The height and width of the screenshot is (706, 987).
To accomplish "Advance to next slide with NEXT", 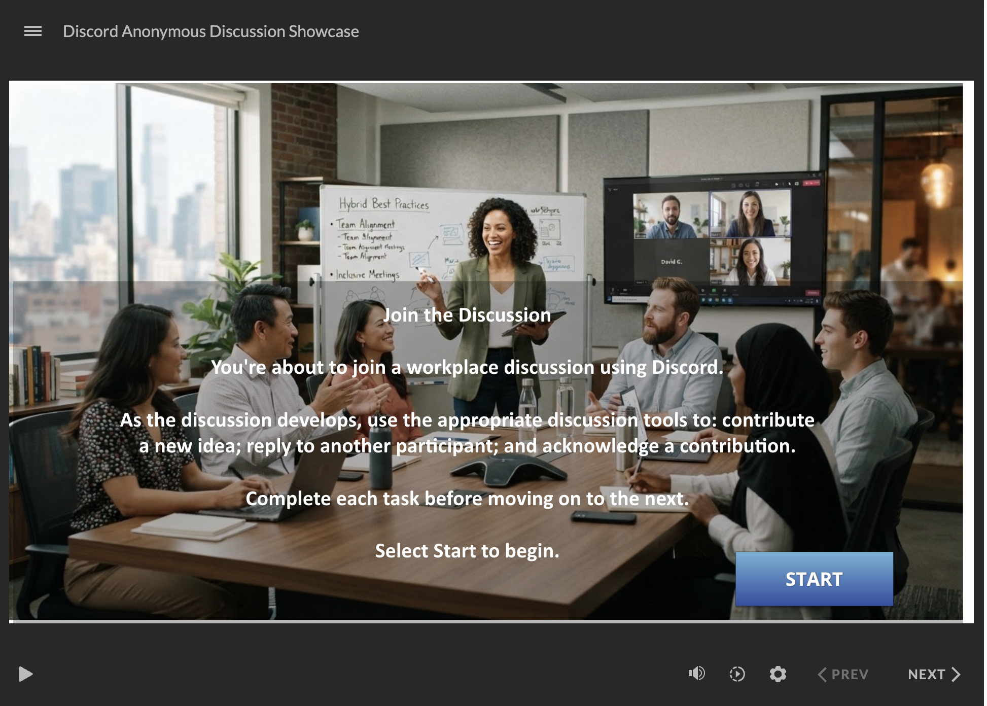I will click(x=934, y=674).
